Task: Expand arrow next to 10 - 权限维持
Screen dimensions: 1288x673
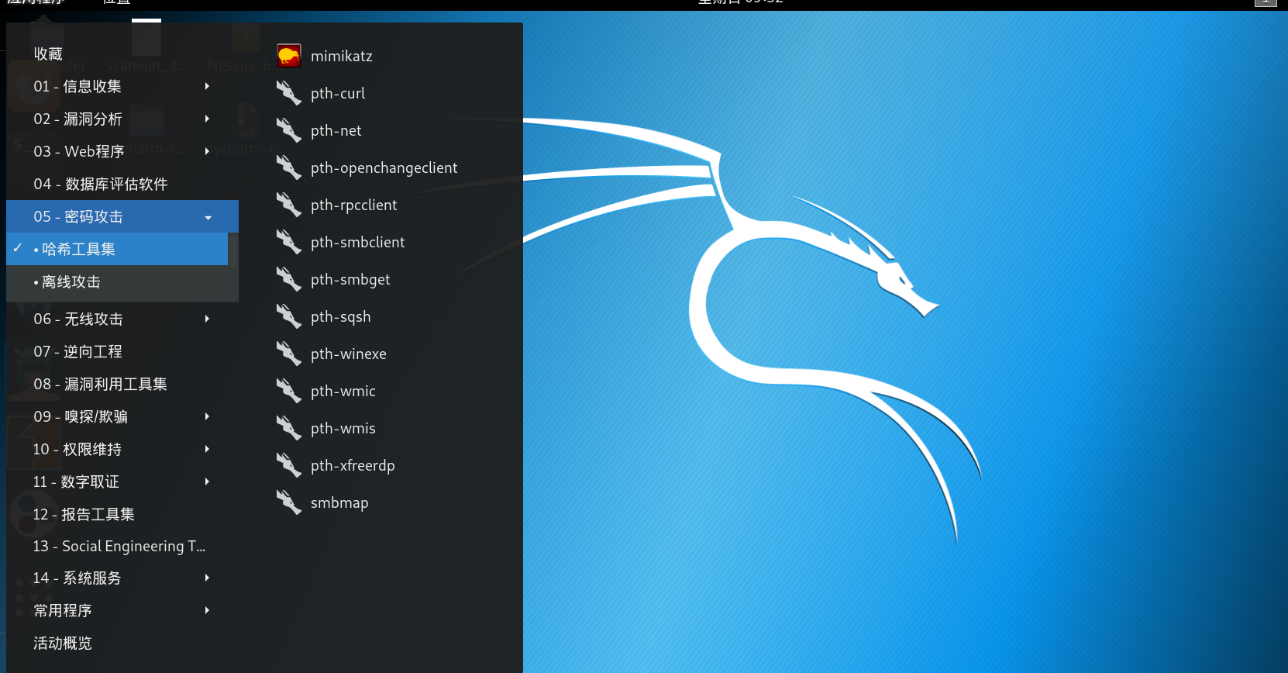Action: 207,449
